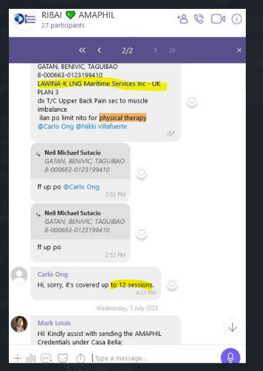Open the attachment plus menu
The image size is (263, 371).
point(17,358)
